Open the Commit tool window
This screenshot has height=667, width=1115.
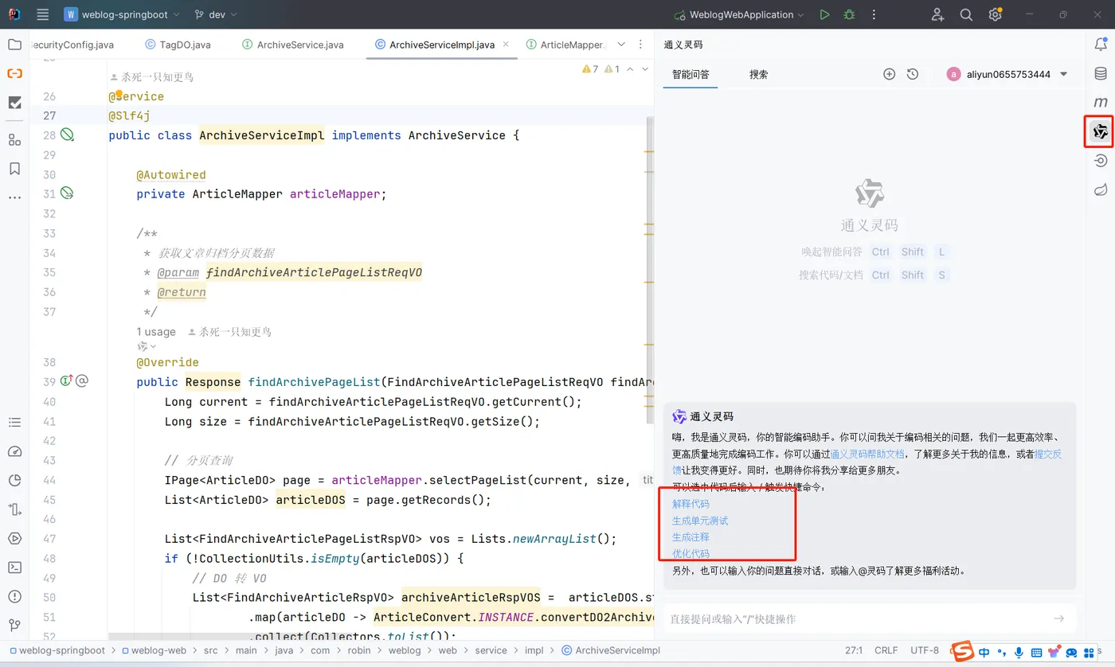coord(14,103)
